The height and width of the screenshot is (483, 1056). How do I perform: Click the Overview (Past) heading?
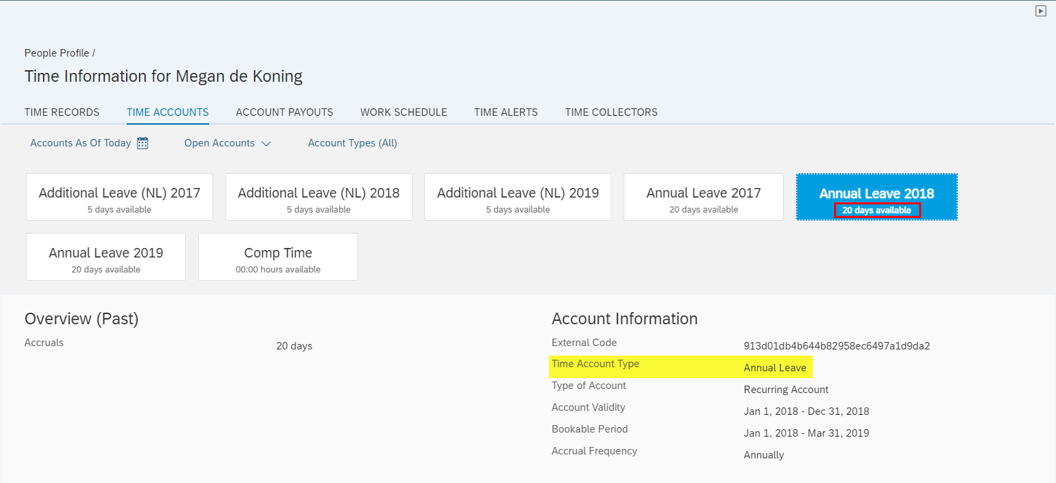82,319
